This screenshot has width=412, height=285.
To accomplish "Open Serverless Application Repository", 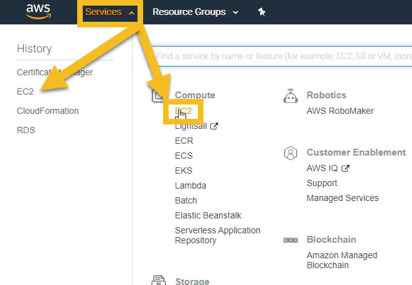I will click(x=218, y=235).
